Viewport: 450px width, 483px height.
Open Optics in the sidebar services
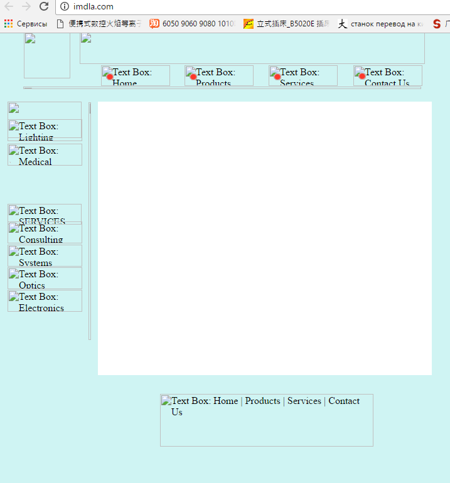[45, 279]
